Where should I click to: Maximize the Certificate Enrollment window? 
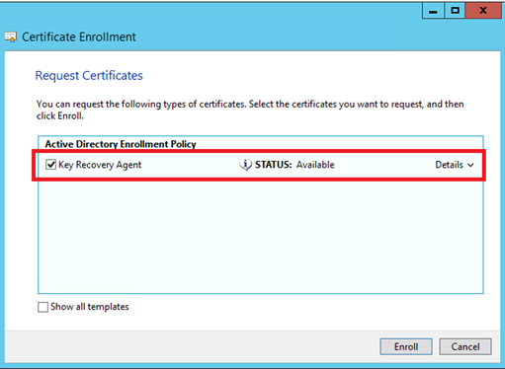tap(455, 11)
